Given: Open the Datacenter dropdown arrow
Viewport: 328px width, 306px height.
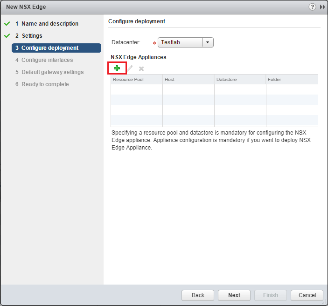Looking at the screenshot, I should tap(208, 42).
